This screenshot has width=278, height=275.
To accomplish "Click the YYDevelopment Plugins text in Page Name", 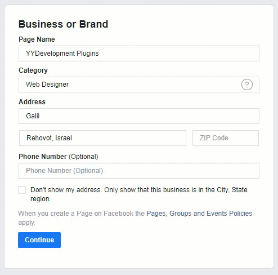I will coord(62,54).
